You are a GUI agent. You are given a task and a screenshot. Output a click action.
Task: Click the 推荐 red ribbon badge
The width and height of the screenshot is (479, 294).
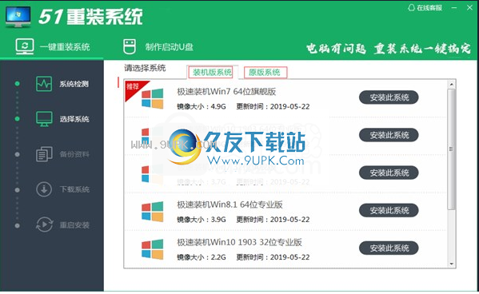click(134, 89)
